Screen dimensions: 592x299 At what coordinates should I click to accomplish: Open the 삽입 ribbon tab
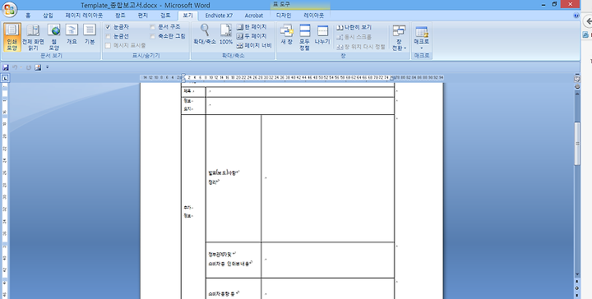(48, 16)
